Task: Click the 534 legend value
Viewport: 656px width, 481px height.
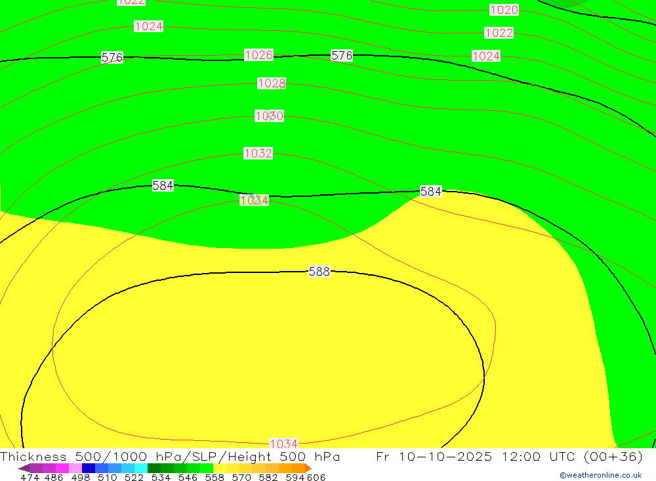Action: pyautogui.click(x=161, y=477)
